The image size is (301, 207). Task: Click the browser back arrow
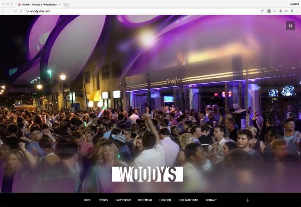tap(3, 11)
